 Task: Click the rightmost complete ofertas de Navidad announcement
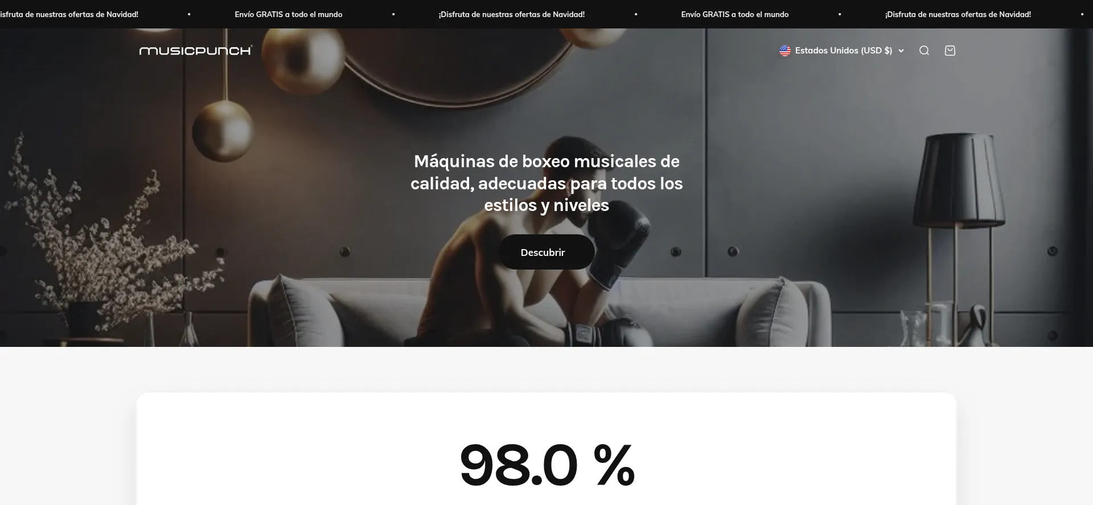(958, 14)
